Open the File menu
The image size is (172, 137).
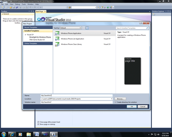2,4
